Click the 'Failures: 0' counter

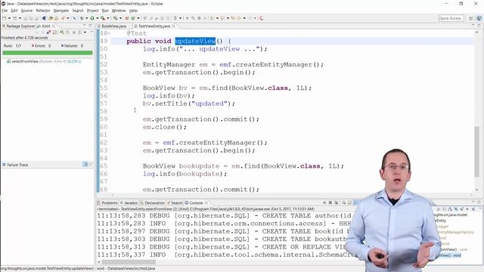73,45
